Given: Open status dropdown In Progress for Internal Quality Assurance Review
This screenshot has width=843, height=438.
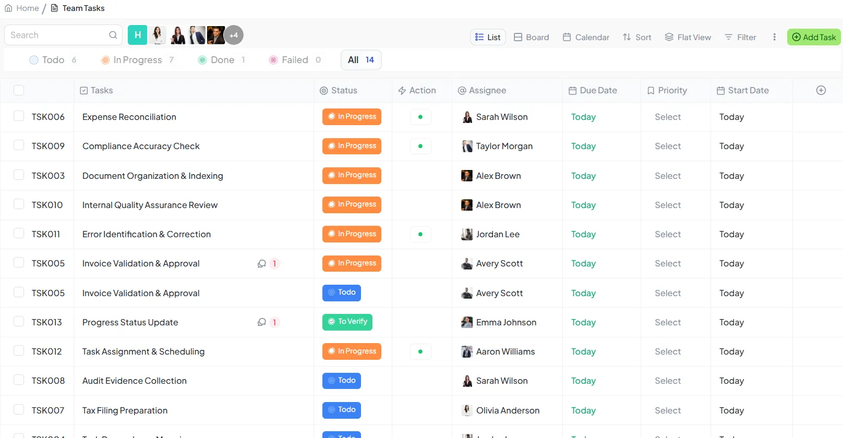Looking at the screenshot, I should point(352,204).
